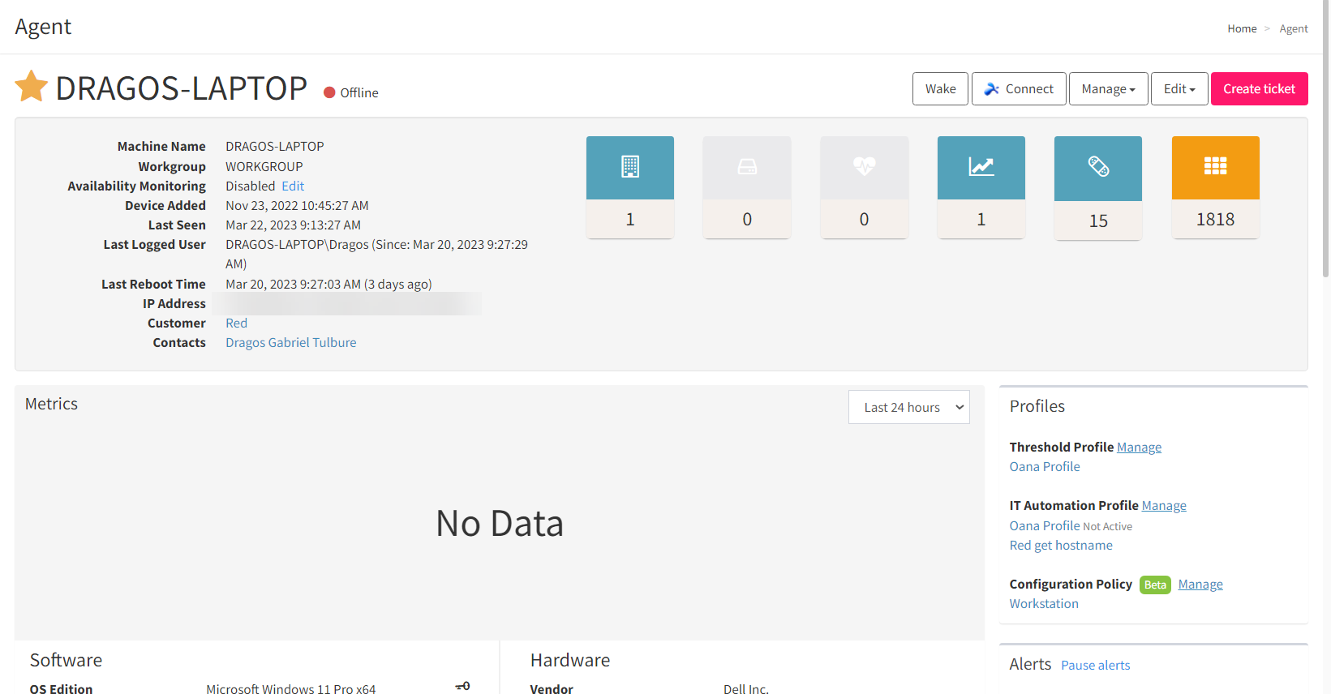1331x694 pixels.
Task: Open the orange grid tile showing 1818
Action: pos(1216,187)
